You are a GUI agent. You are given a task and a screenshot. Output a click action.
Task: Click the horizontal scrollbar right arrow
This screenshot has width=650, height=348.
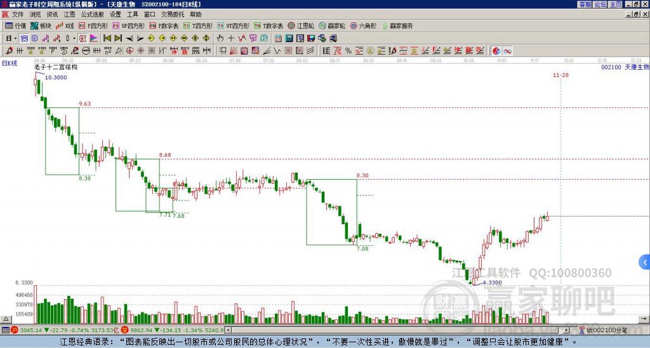566,330
